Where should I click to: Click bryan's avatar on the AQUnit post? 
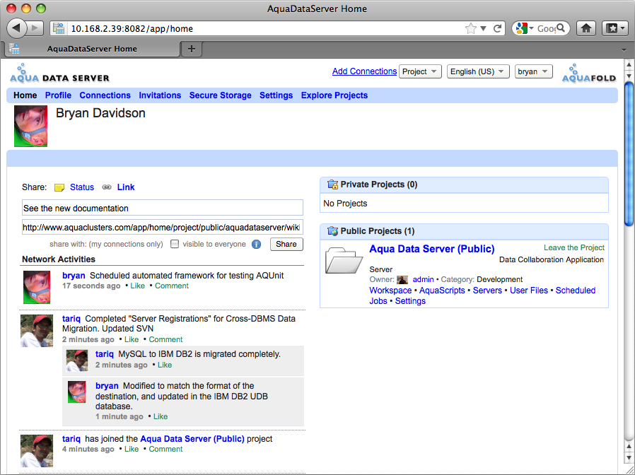(x=37, y=287)
